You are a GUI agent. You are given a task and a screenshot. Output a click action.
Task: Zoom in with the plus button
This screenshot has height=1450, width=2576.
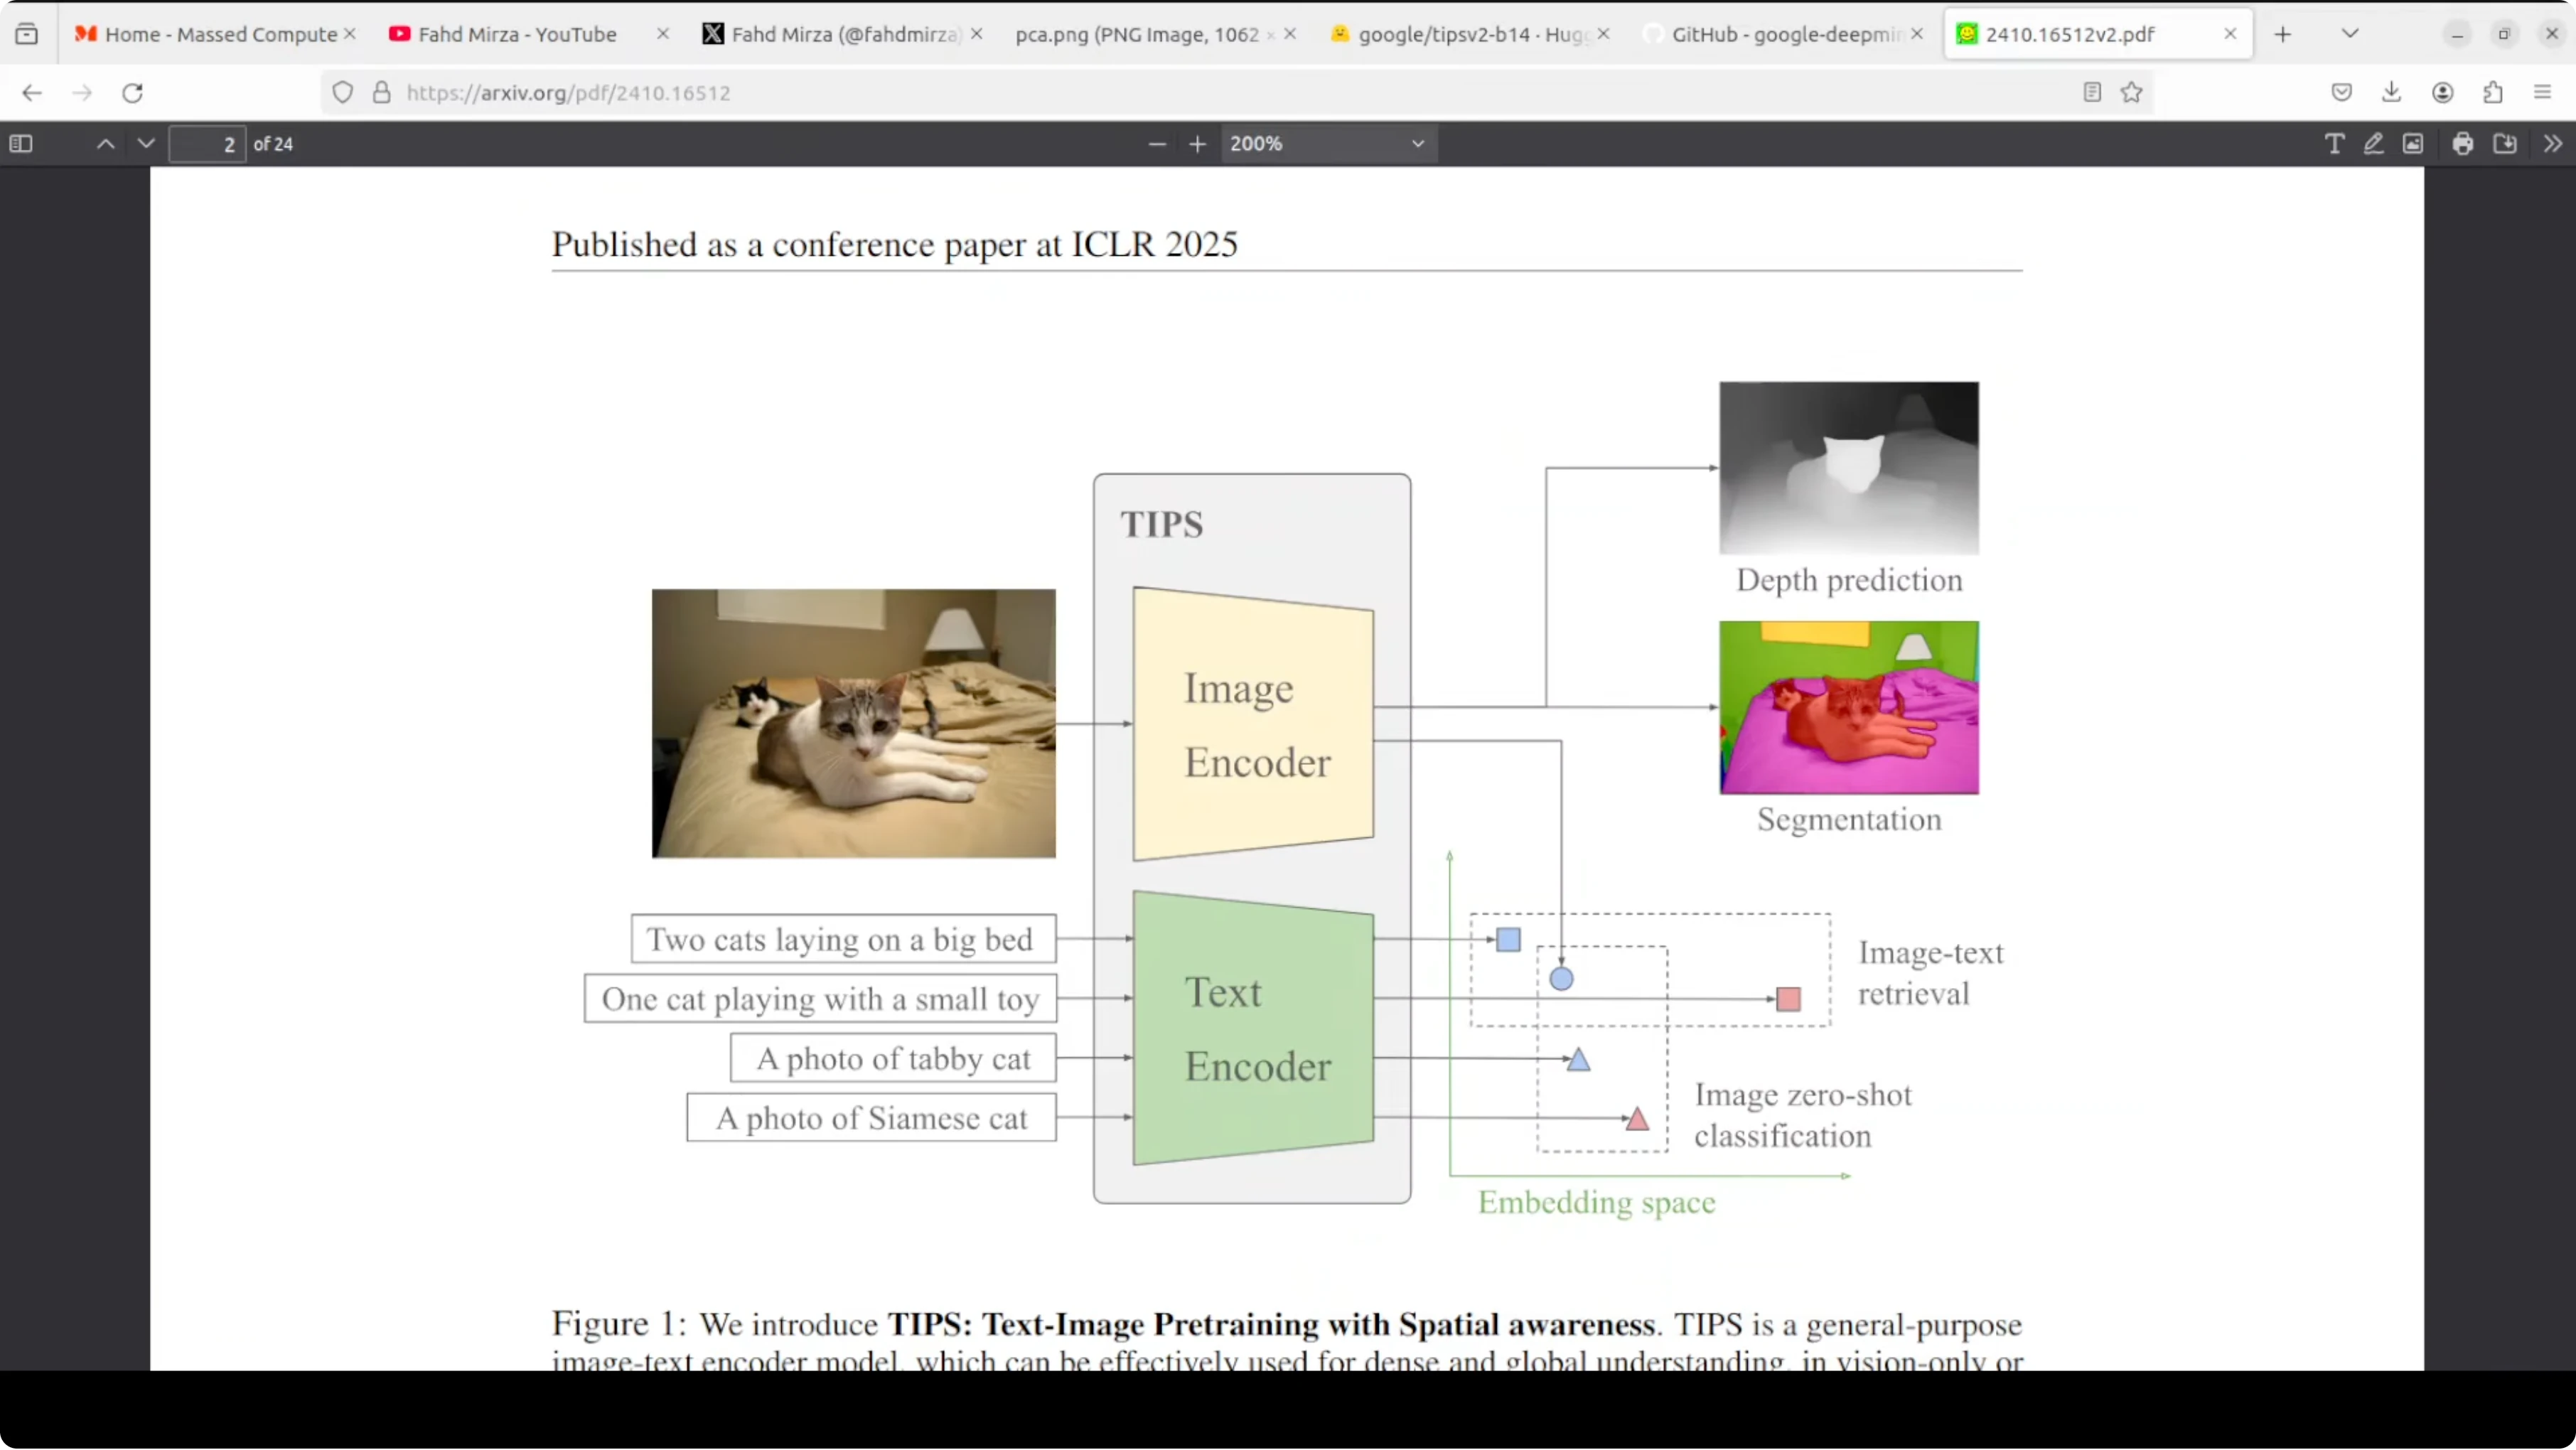[1197, 144]
